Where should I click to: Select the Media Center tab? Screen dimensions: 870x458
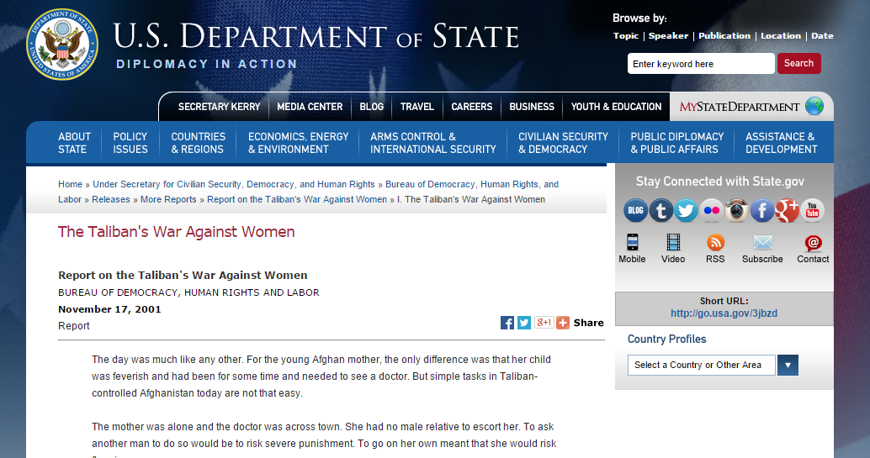(x=310, y=107)
